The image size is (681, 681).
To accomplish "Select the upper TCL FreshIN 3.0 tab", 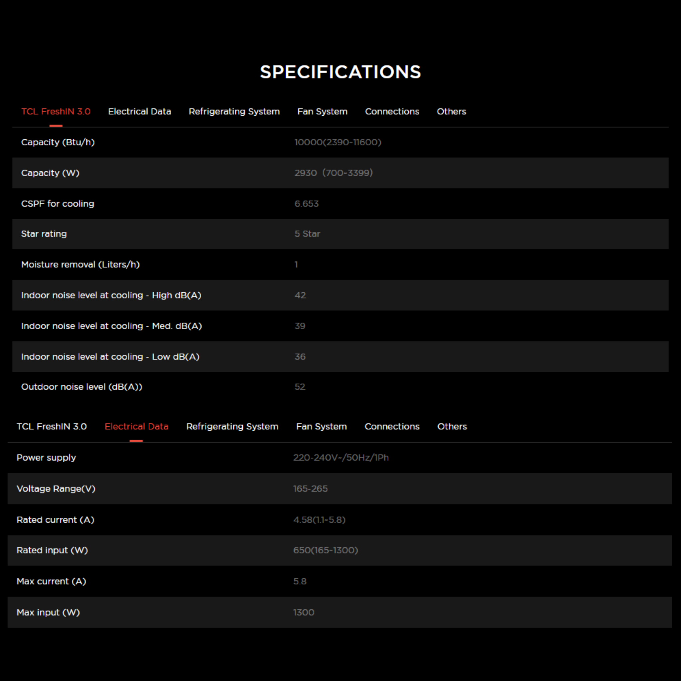I will coord(56,111).
